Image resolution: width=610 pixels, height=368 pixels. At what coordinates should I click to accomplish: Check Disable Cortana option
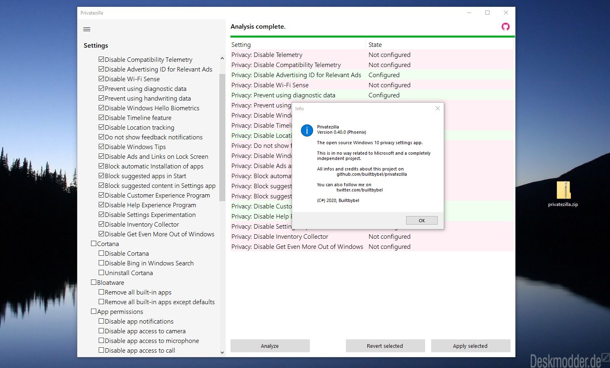[x=102, y=253]
